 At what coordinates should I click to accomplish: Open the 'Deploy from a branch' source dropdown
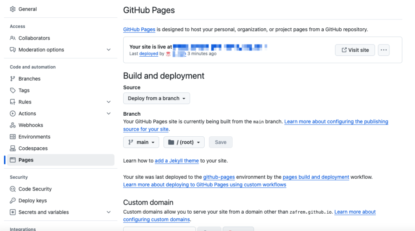[x=156, y=98]
